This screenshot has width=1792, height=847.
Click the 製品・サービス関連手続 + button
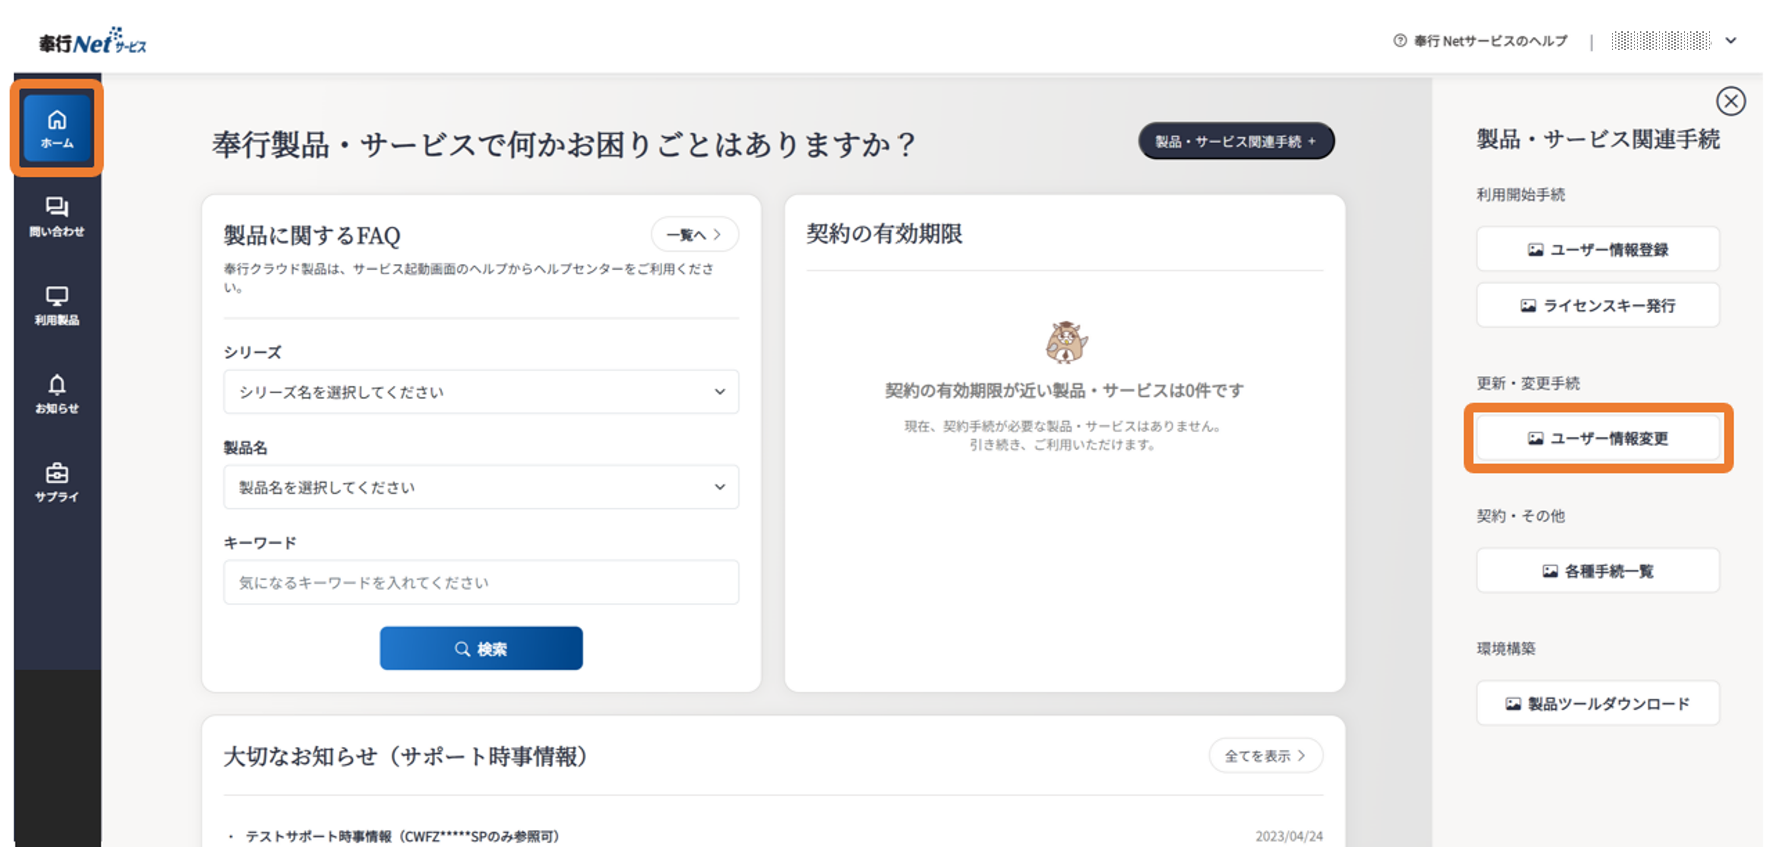pos(1235,141)
